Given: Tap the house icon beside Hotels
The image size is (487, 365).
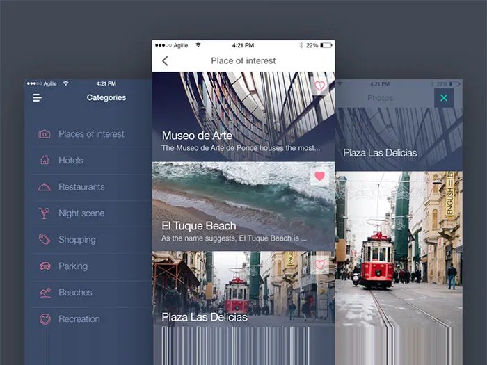Looking at the screenshot, I should click(45, 161).
